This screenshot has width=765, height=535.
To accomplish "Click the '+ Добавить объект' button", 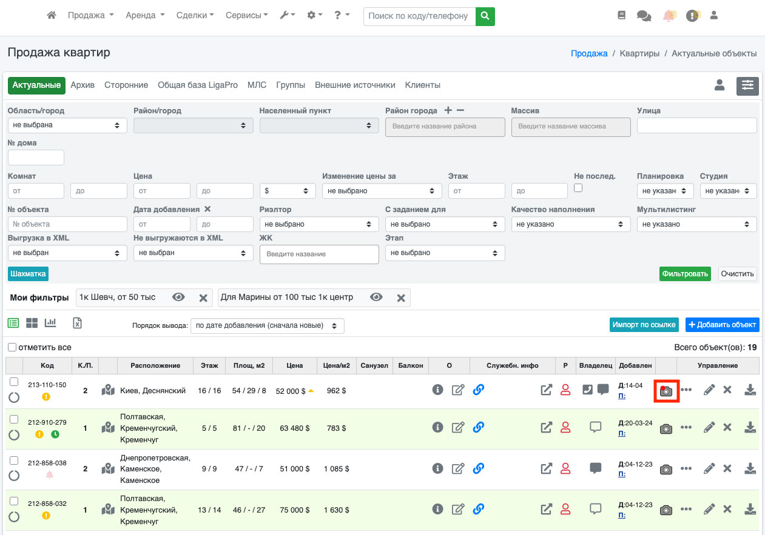I will click(722, 325).
